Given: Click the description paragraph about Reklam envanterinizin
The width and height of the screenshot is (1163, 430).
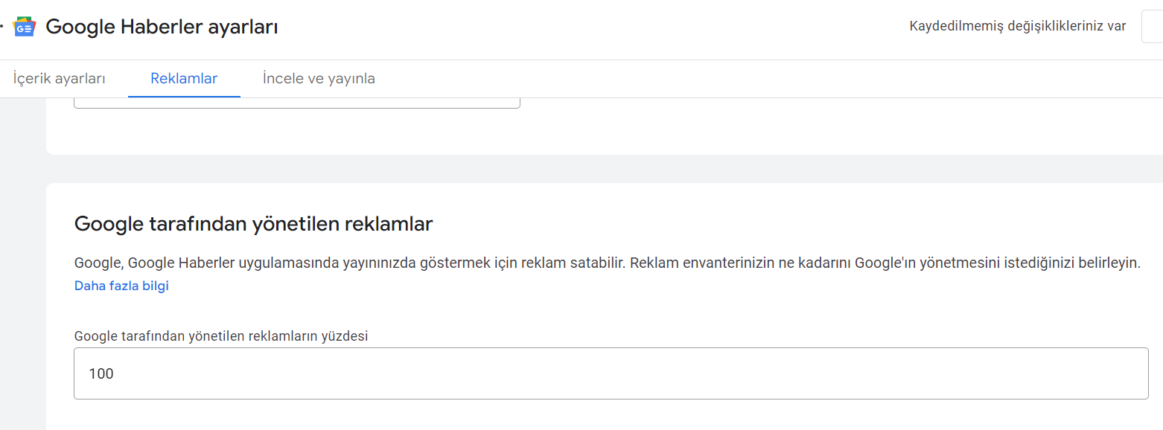Looking at the screenshot, I should (x=607, y=263).
